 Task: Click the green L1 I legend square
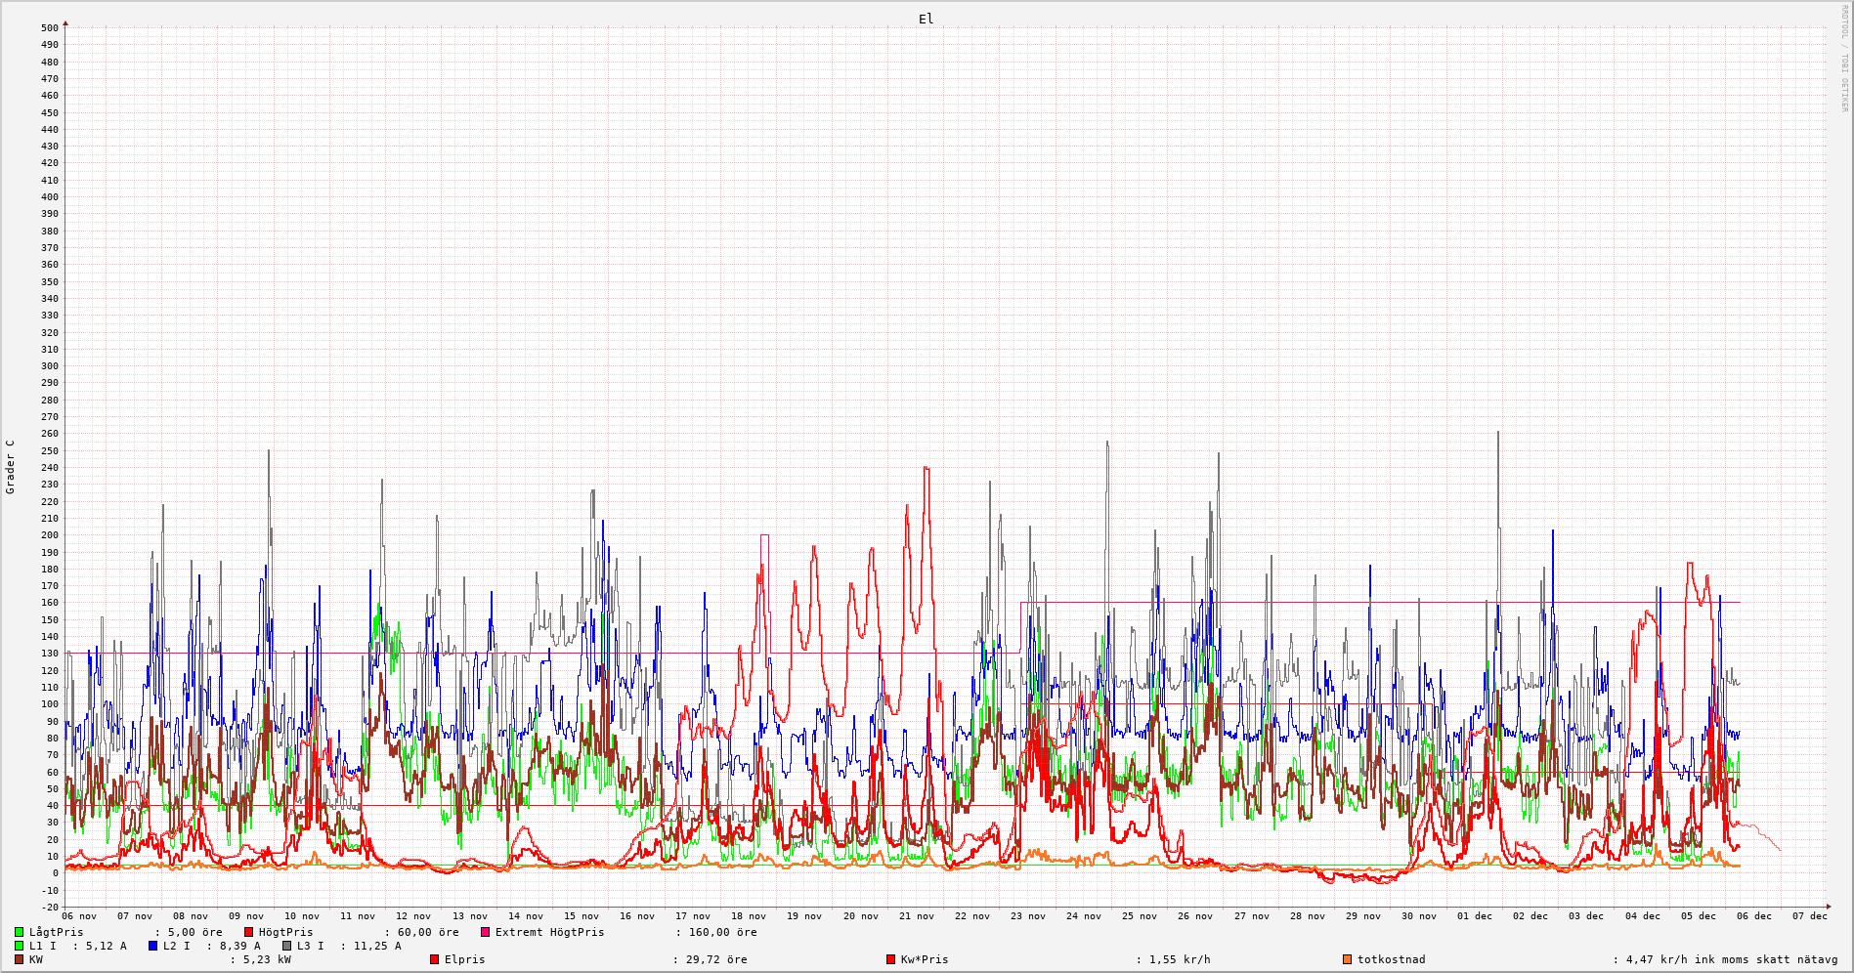pyautogui.click(x=19, y=947)
